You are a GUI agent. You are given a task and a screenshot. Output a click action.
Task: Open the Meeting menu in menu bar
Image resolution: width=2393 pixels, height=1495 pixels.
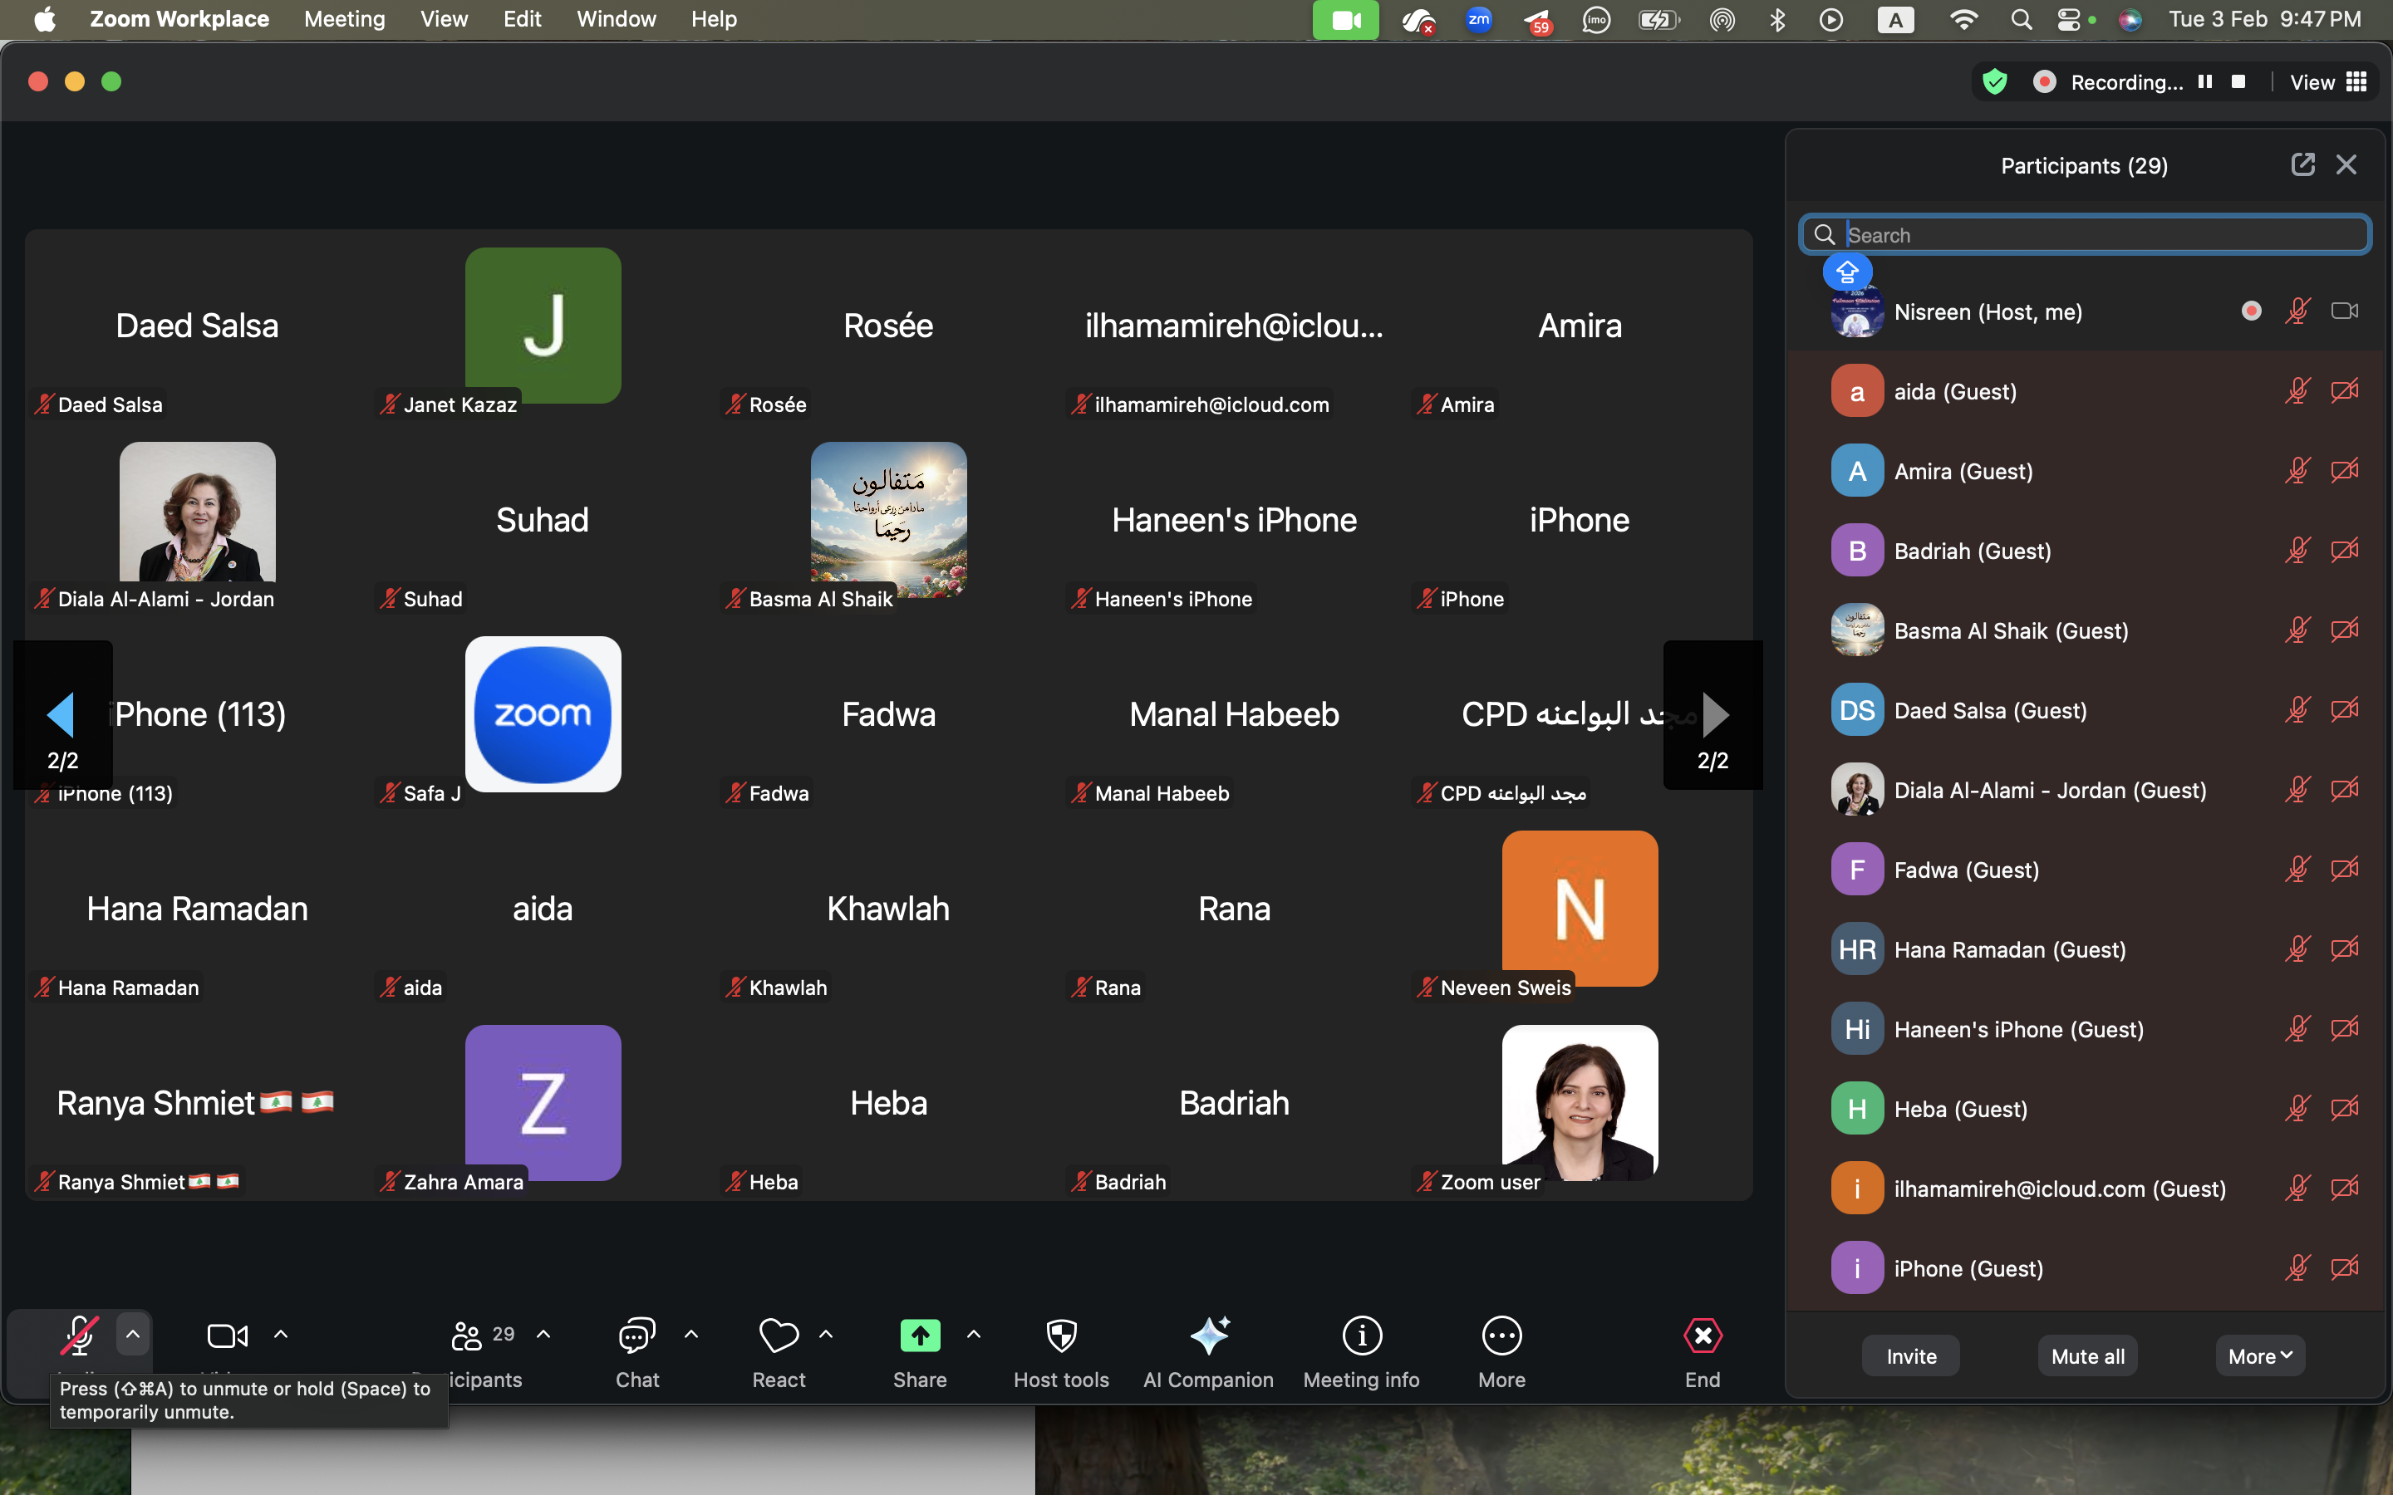coord(344,19)
